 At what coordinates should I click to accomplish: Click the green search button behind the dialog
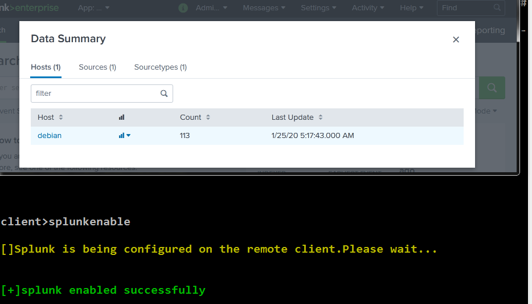(492, 88)
